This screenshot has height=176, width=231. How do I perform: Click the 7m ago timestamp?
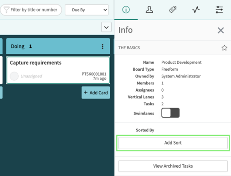(100, 78)
